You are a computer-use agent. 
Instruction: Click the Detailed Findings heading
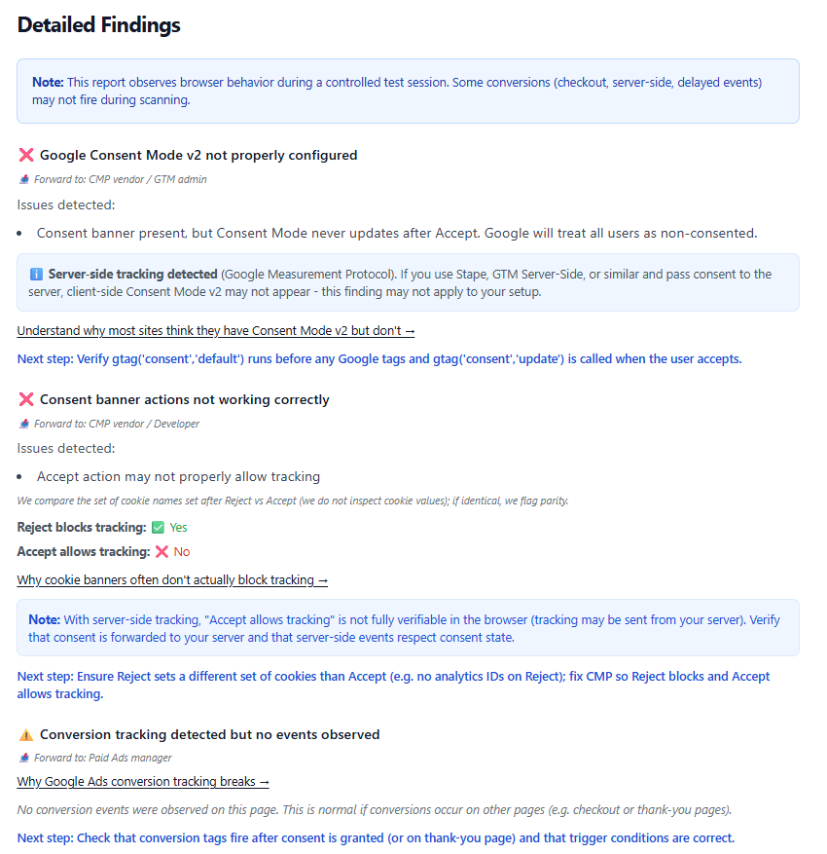(x=97, y=24)
